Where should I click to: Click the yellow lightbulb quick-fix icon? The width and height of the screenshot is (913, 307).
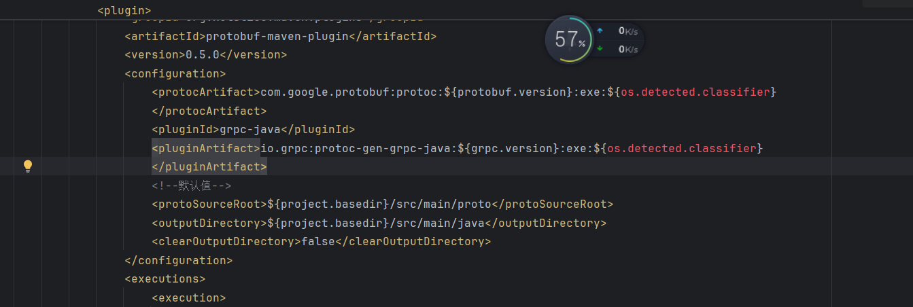(28, 166)
